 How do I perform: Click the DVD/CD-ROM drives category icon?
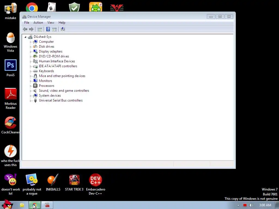pos(35,56)
